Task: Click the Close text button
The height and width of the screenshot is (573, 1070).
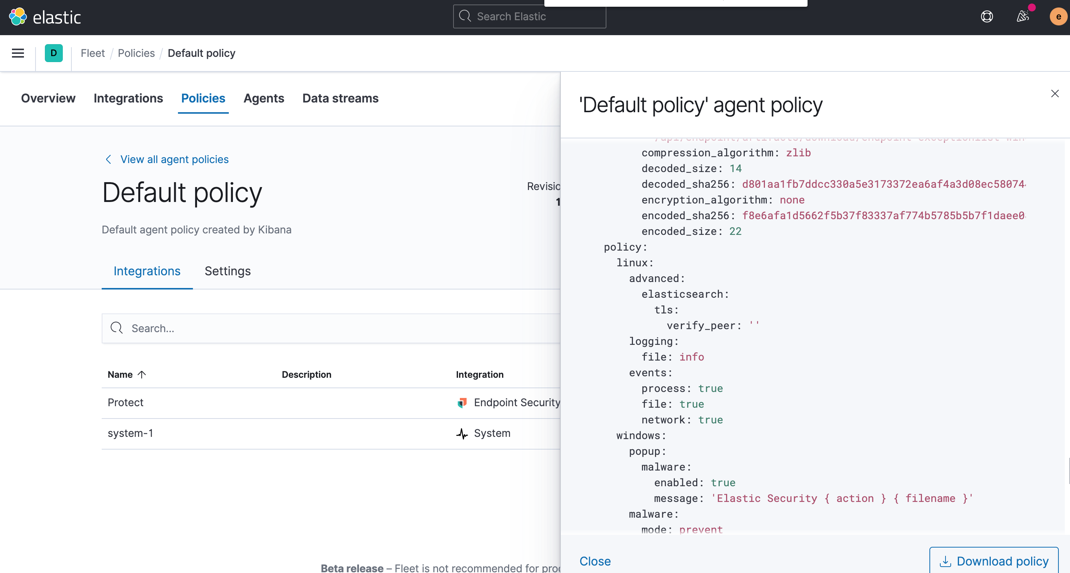Action: pos(595,561)
